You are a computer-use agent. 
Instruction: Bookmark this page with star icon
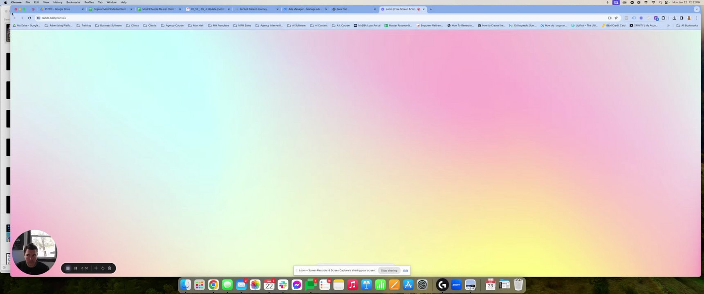pos(616,18)
